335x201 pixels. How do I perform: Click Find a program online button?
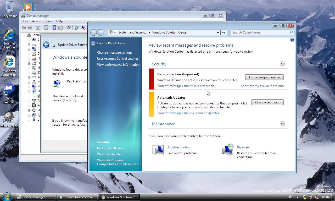(264, 77)
